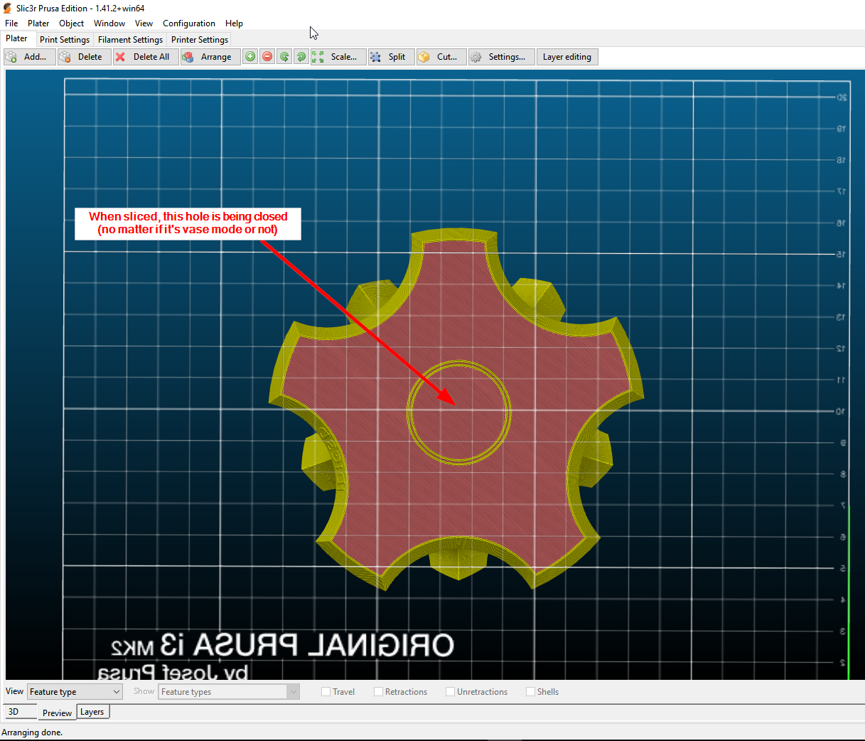Viewport: 865px width, 741px height.
Task: Click the Slic3r app icon in title bar
Action: [x=8, y=9]
